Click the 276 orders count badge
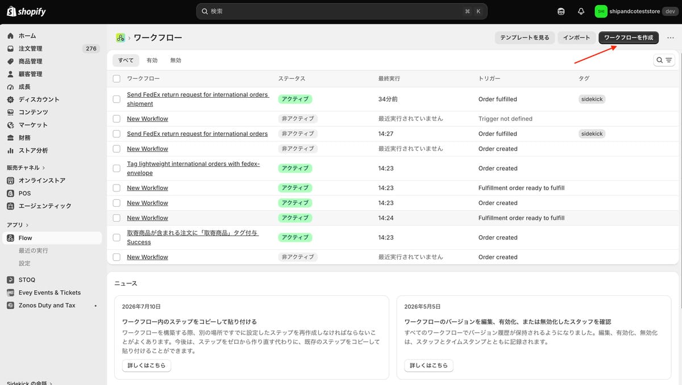The height and width of the screenshot is (385, 682). tap(92, 49)
